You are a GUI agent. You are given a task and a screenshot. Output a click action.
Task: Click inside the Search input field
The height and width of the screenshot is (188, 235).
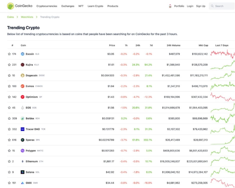coord(222,6)
